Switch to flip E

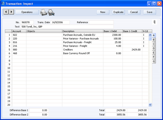click(x=154, y=53)
